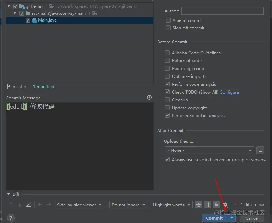This screenshot has width=272, height=223.
Task: Enable Rearrange code checkbox
Action: (167, 68)
